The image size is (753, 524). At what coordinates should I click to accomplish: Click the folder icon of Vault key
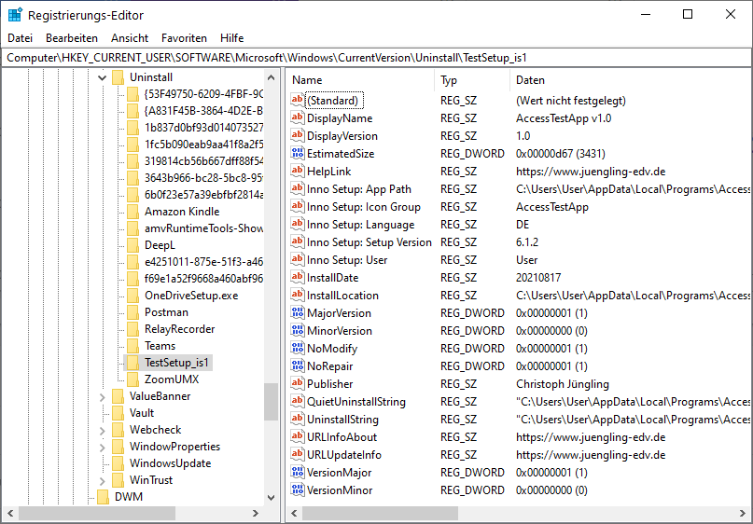(x=118, y=413)
